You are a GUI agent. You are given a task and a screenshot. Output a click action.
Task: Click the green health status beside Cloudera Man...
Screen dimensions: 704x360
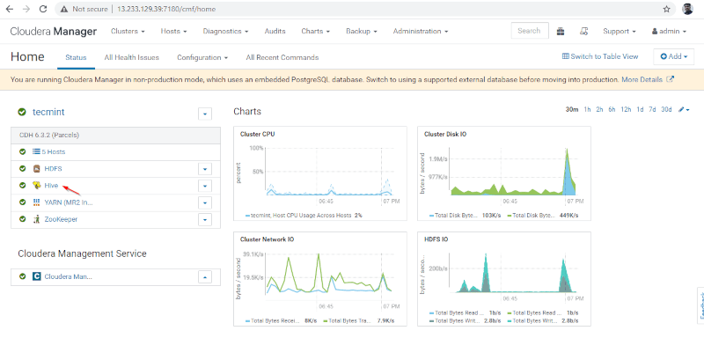[23, 276]
